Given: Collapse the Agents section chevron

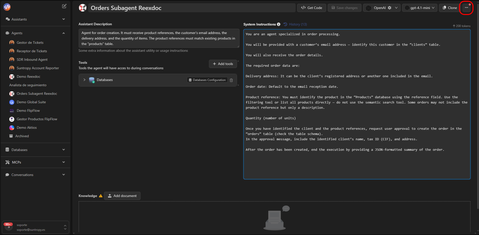Looking at the screenshot, I should [x=64, y=33].
